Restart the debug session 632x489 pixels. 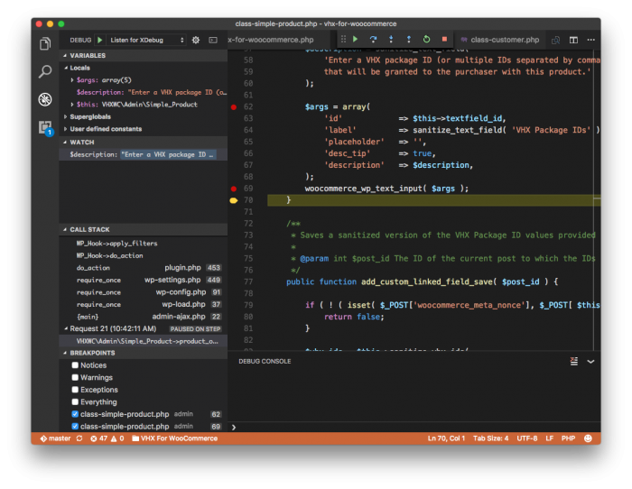(426, 39)
